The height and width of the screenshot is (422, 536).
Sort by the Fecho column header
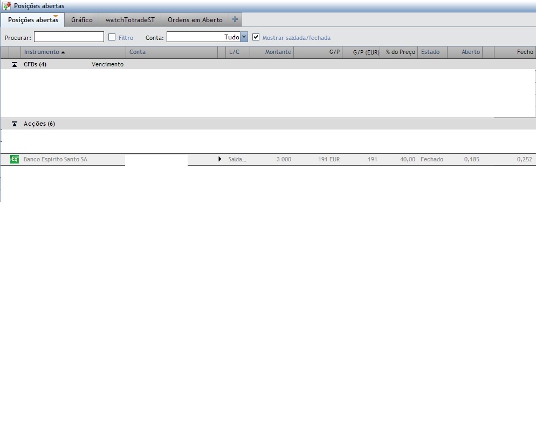[x=515, y=52]
